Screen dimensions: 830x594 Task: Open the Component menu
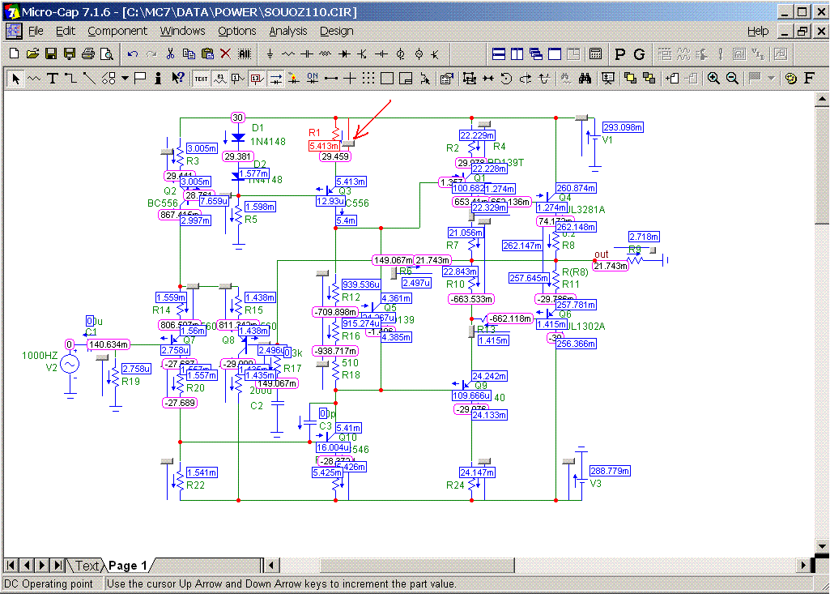[x=117, y=31]
